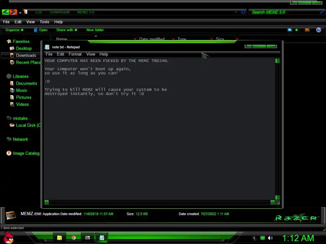The width and height of the screenshot is (326, 244).
Task: Click the Notepad title bar icon
Action: coord(47,47)
